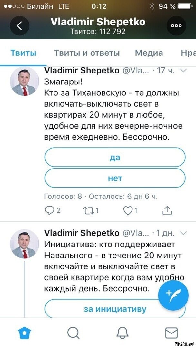Open the three-dots more options menu
196x348 pixels.
[x=176, y=25]
